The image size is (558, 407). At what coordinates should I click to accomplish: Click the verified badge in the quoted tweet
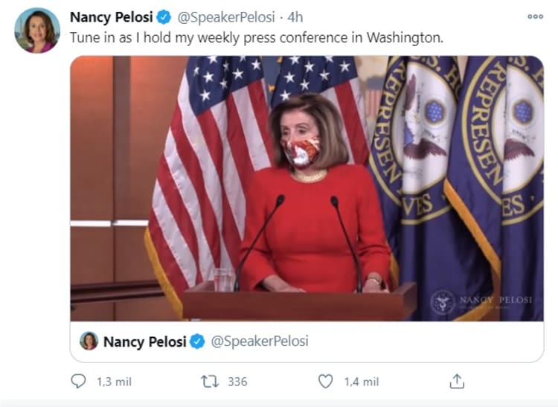(198, 342)
